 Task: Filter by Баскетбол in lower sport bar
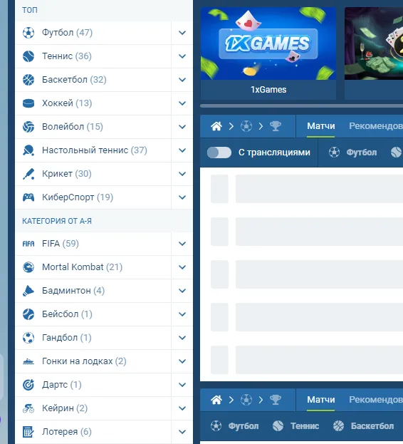[x=363, y=426]
